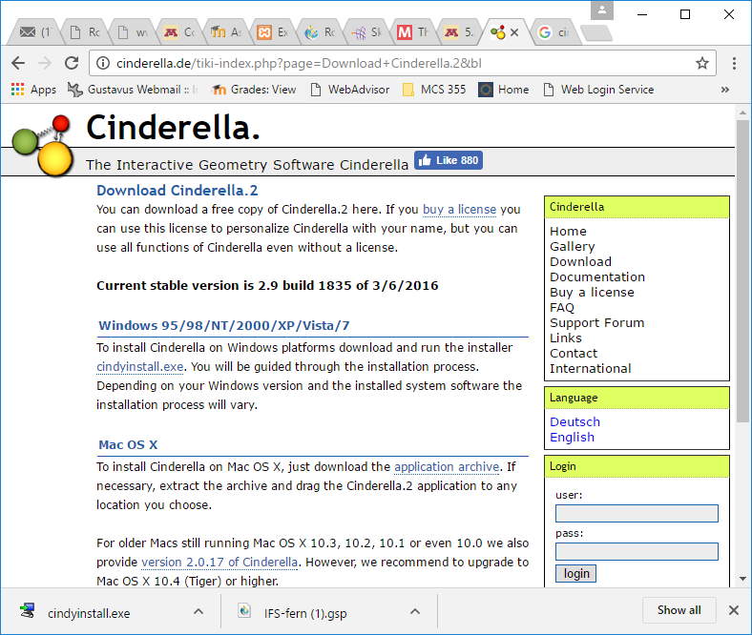Viewport: 752px width, 635px height.
Task: Switch to the mail tab with envelope icon
Action: pos(35,32)
